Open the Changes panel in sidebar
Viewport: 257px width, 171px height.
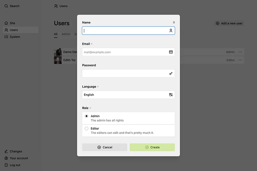(x=16, y=151)
